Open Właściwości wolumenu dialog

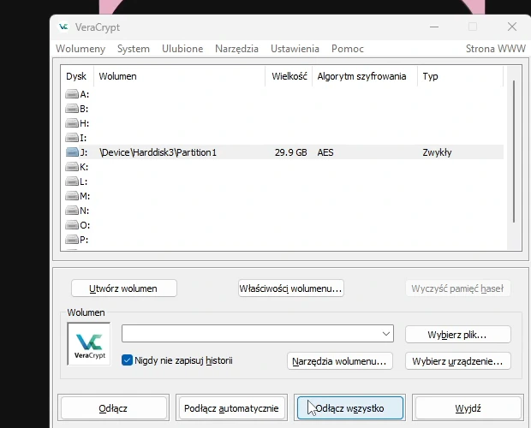click(x=291, y=288)
